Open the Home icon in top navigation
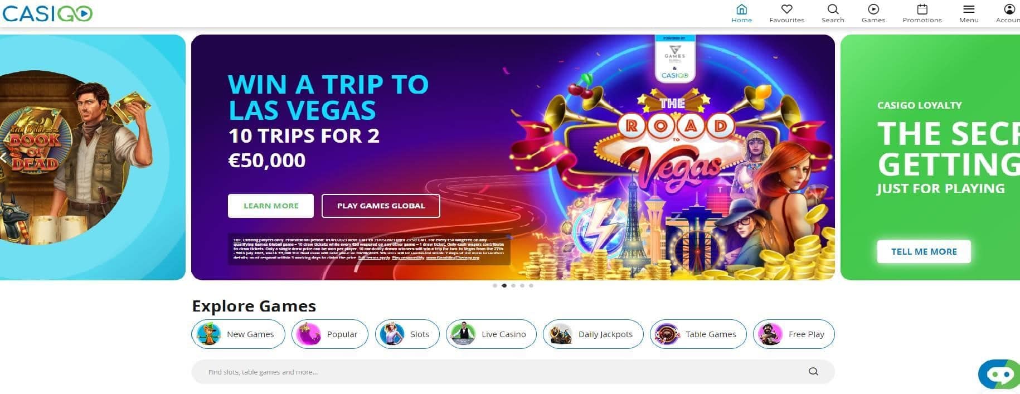Viewport: 1020px width, 394px height. coord(741,9)
